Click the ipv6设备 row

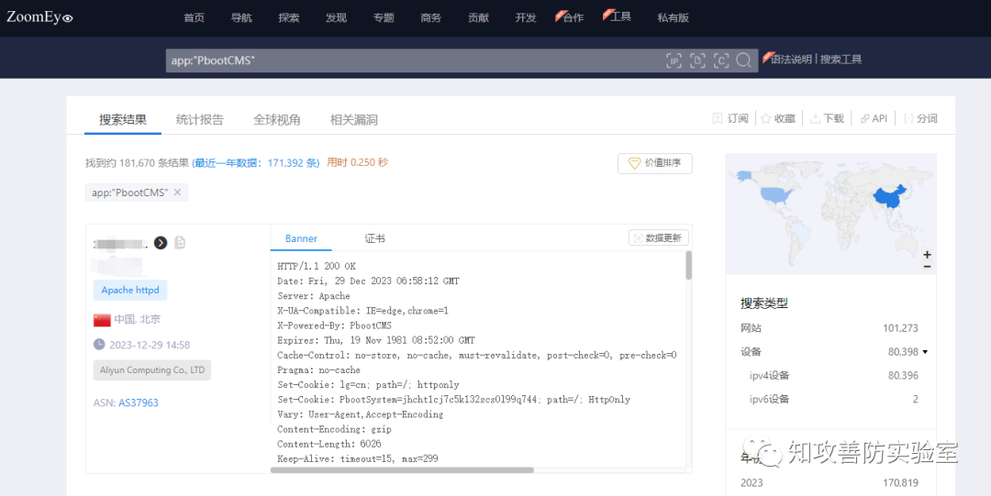[x=833, y=399]
